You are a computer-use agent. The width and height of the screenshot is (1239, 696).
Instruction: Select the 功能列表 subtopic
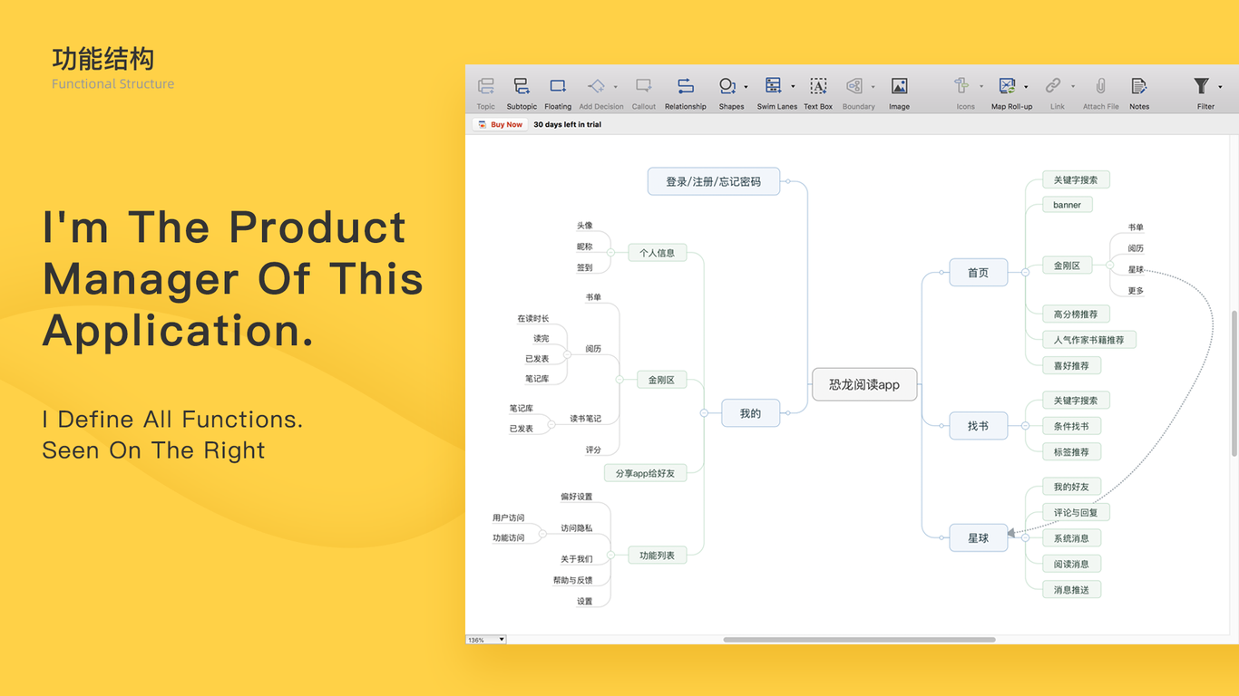[658, 555]
